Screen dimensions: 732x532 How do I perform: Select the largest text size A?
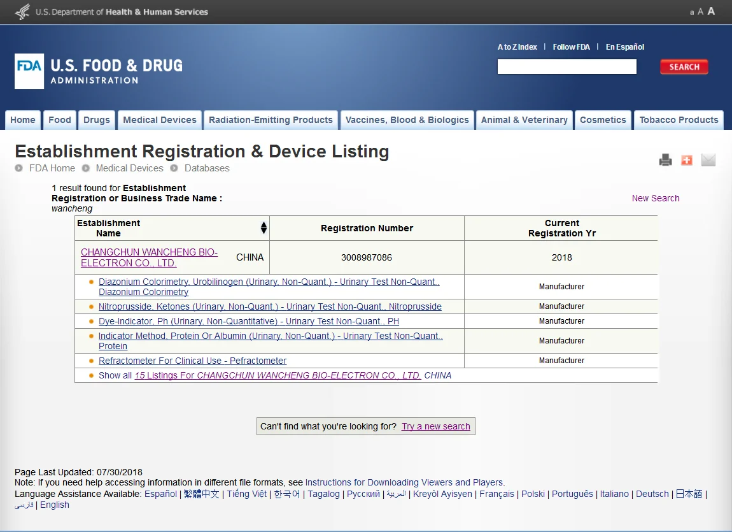pos(711,11)
